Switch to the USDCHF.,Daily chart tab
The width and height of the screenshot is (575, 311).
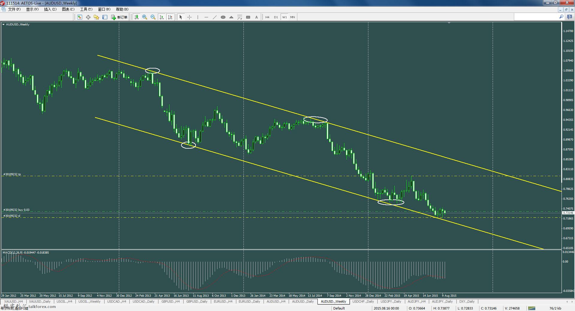coord(363,301)
